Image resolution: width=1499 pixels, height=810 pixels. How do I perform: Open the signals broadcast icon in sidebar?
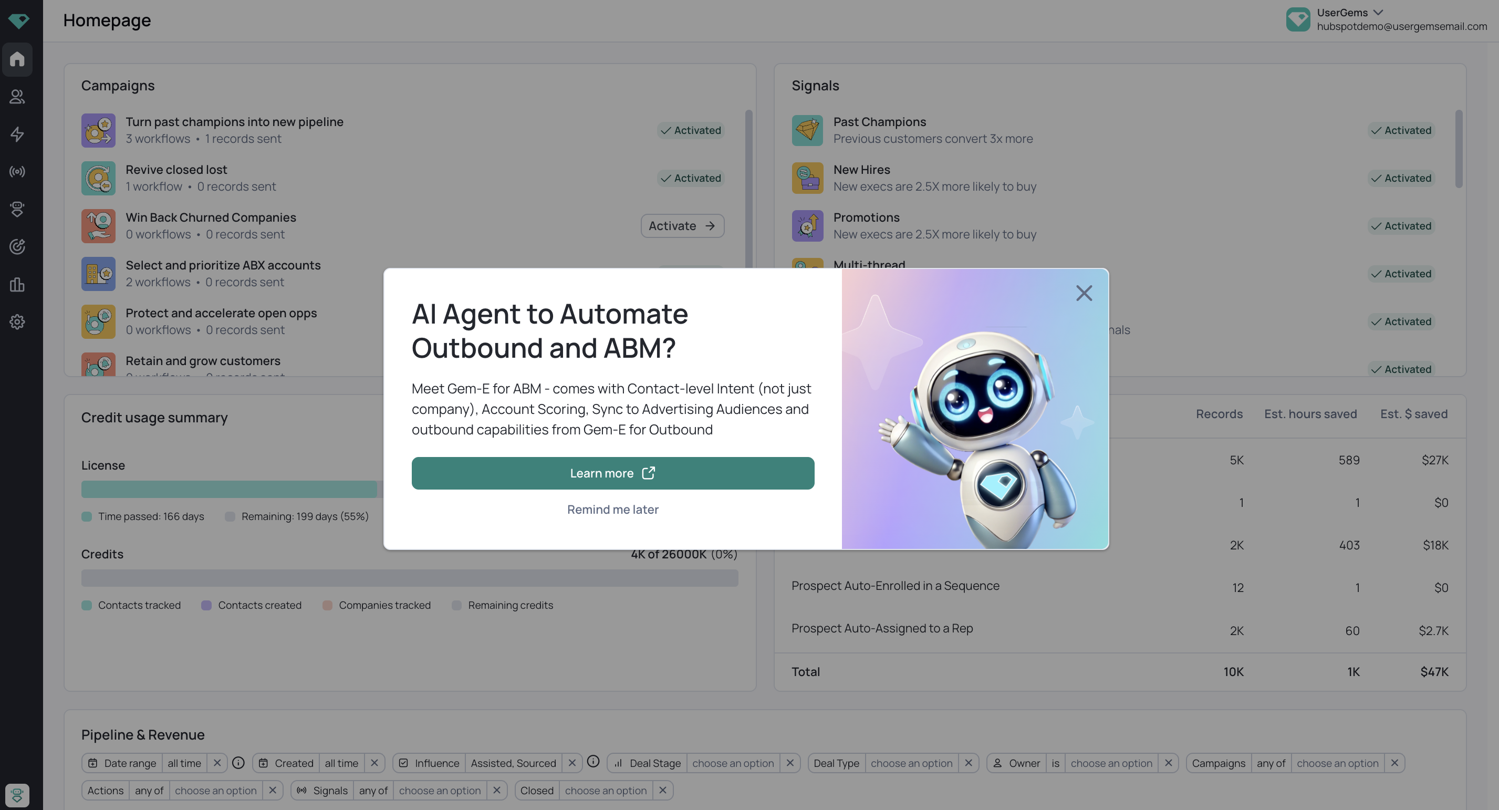point(17,172)
